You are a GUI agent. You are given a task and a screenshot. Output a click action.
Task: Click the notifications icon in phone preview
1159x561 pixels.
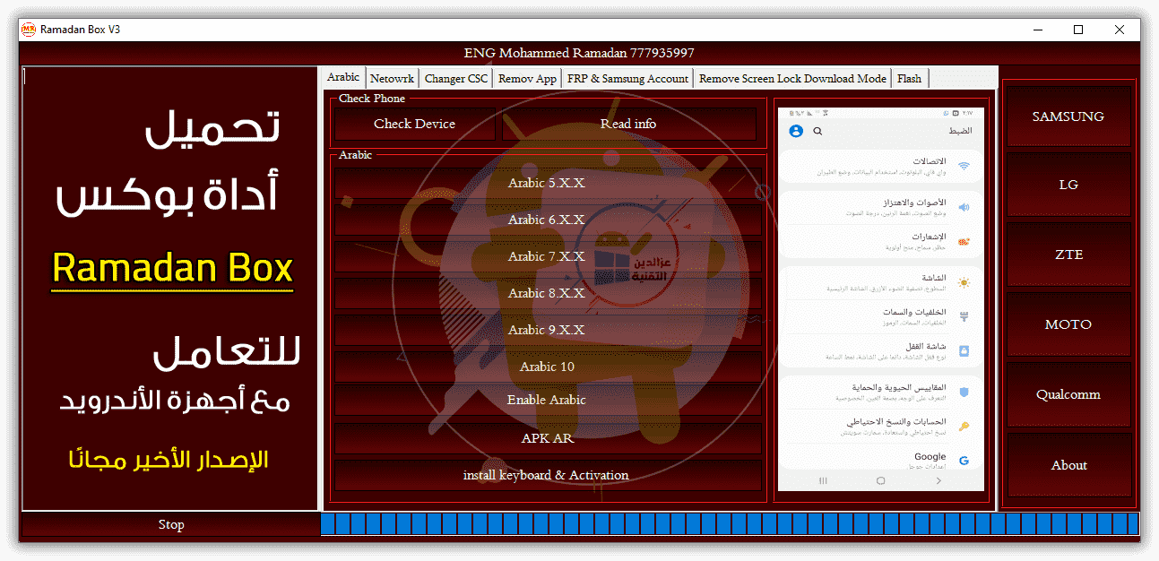[964, 241]
